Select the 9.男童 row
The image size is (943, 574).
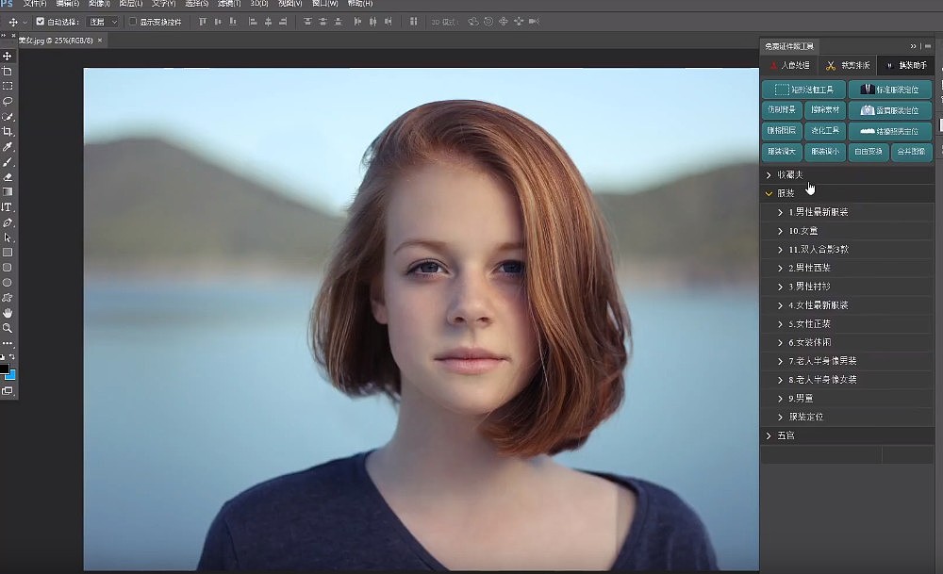click(x=848, y=399)
